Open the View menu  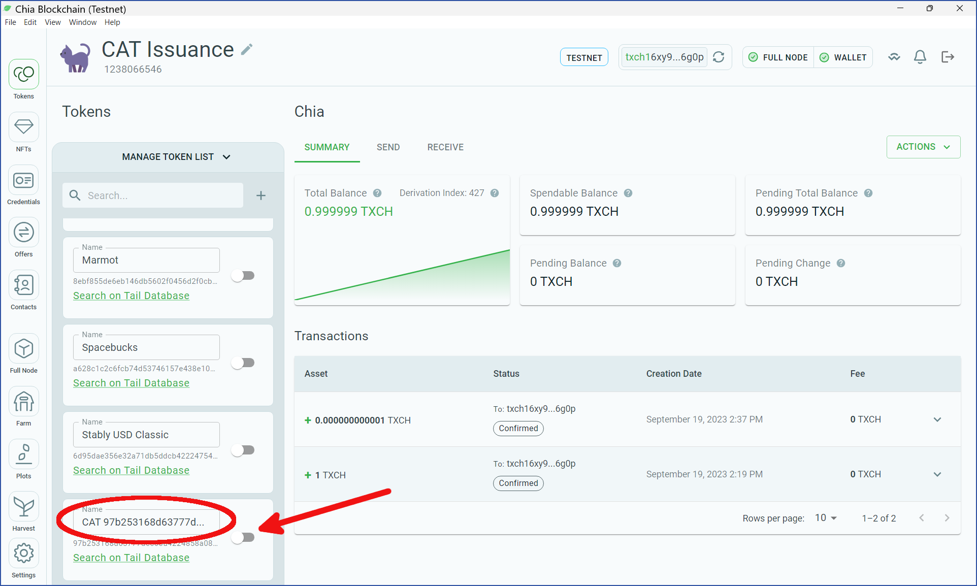point(52,22)
